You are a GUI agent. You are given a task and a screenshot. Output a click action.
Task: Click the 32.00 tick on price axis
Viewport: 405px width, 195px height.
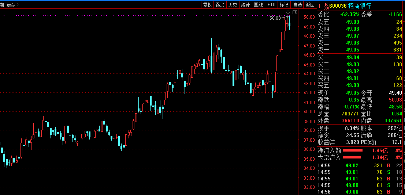coord(309,187)
